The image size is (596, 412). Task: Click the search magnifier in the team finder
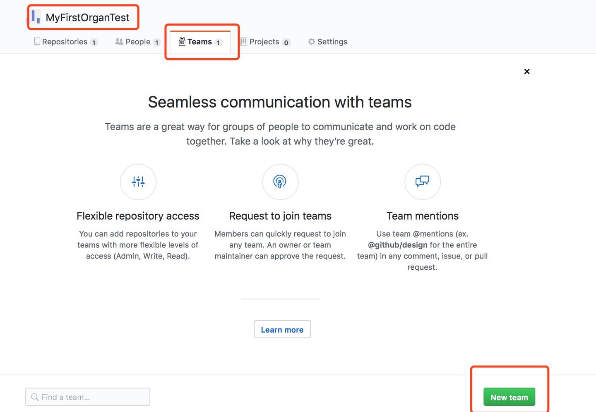click(x=35, y=397)
